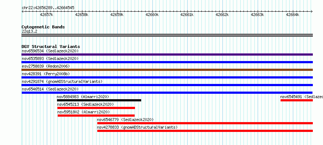Click the Cytogenetic Bands track title

point(43,27)
